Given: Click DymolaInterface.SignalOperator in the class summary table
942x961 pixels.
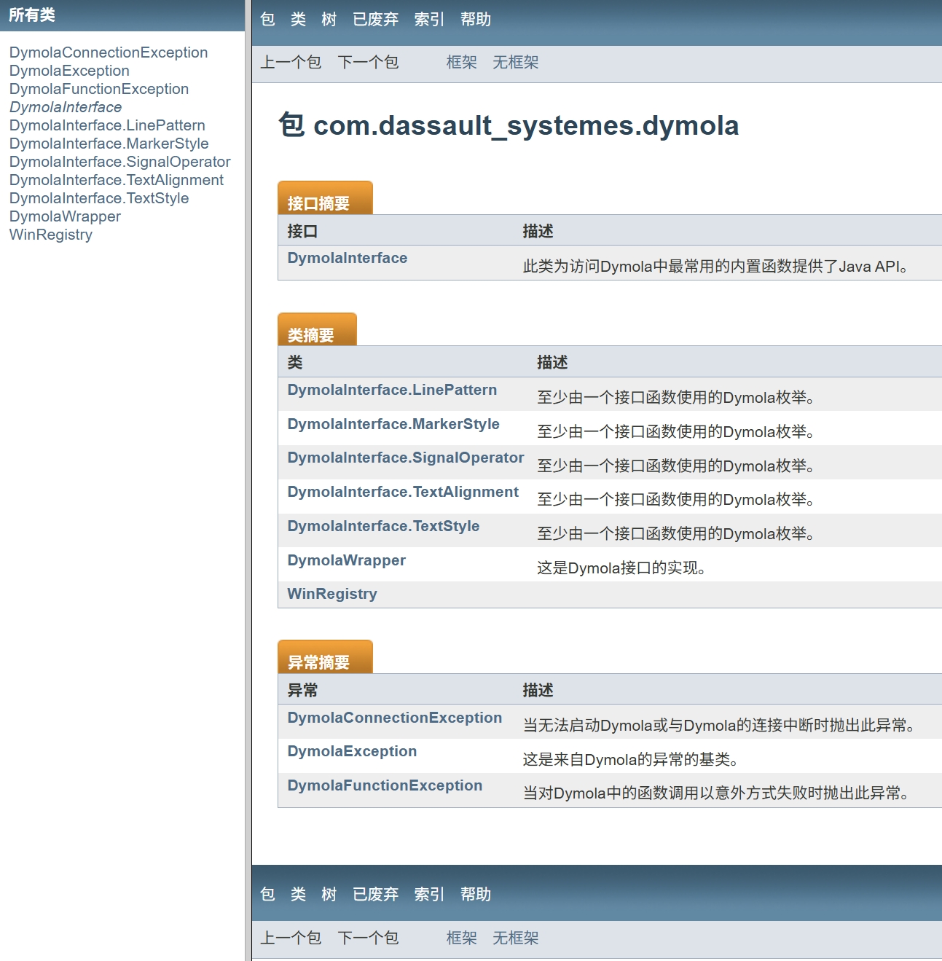Looking at the screenshot, I should click(405, 458).
